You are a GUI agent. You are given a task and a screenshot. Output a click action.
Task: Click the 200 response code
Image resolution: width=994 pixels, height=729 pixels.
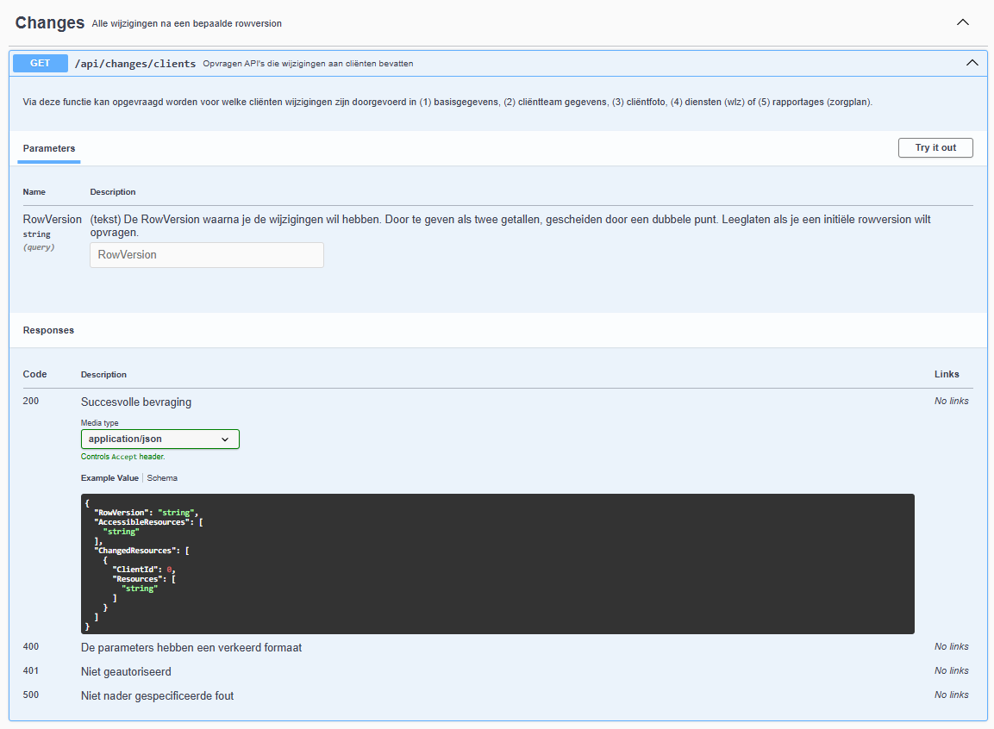pos(31,402)
